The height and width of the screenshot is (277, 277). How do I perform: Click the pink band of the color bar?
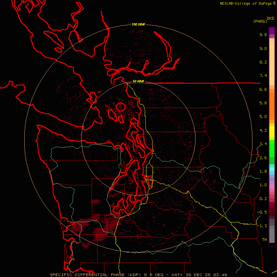[272, 187]
